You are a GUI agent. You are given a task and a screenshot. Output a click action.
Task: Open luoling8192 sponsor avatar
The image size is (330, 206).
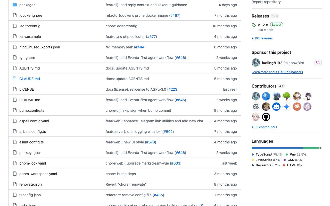pyautogui.click(x=256, y=63)
